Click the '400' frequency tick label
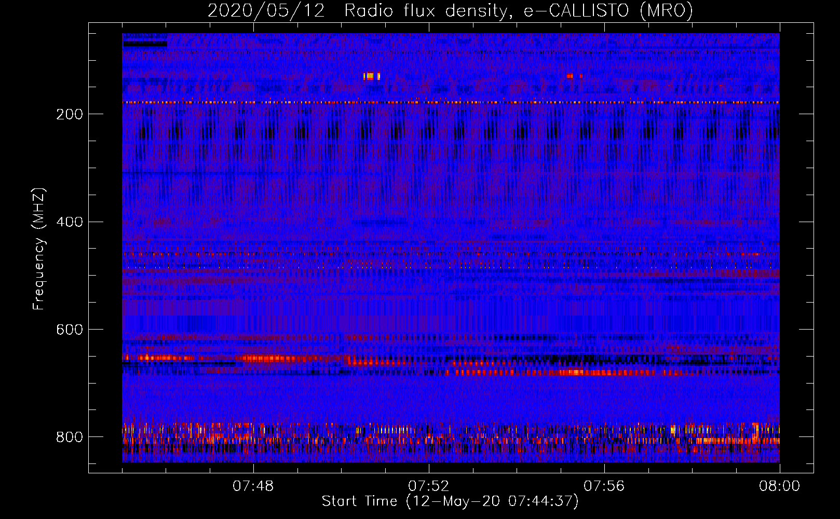 pos(70,222)
